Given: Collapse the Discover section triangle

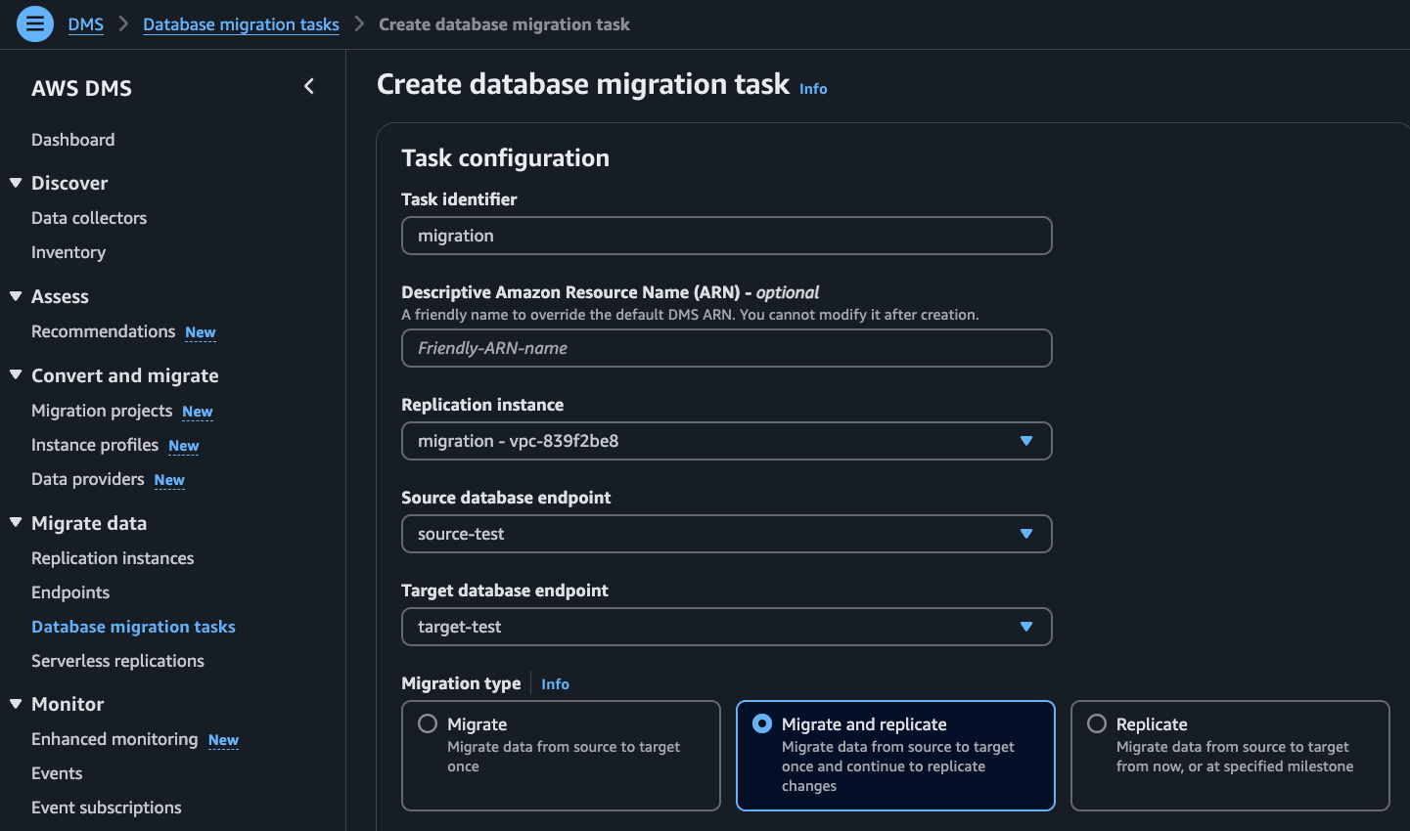Looking at the screenshot, I should (x=16, y=183).
